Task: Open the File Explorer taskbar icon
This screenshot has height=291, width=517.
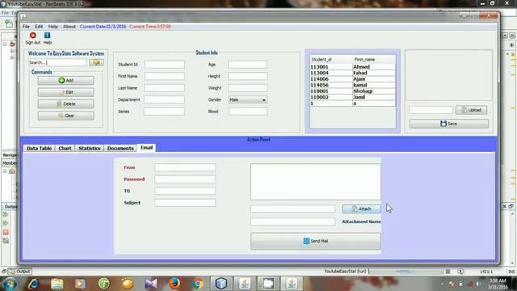Action: coord(57,284)
